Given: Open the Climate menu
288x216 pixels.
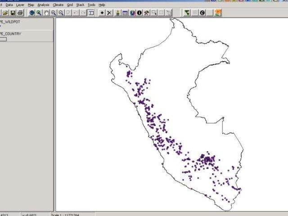Looking at the screenshot, I should 58,5.
